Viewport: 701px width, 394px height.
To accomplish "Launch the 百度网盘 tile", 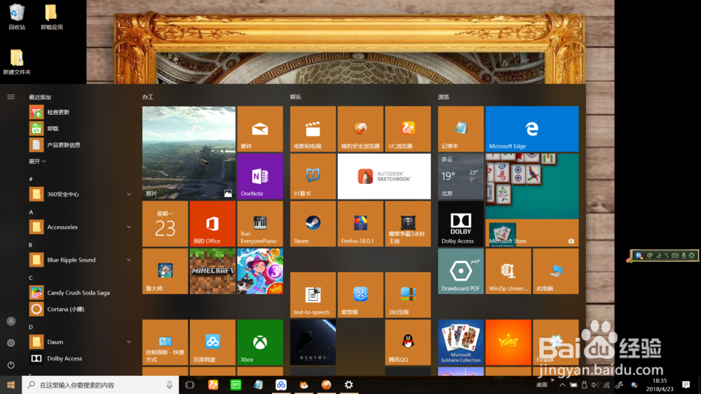I will pyautogui.click(x=212, y=342).
